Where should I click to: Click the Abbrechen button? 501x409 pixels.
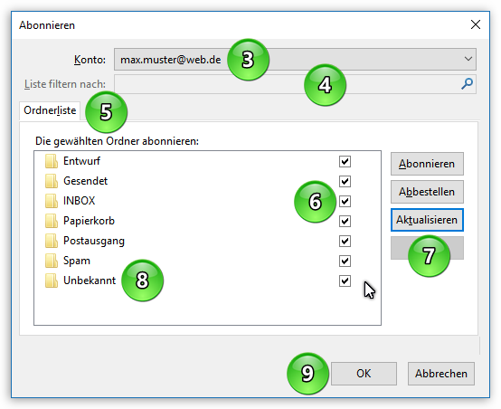[441, 374]
